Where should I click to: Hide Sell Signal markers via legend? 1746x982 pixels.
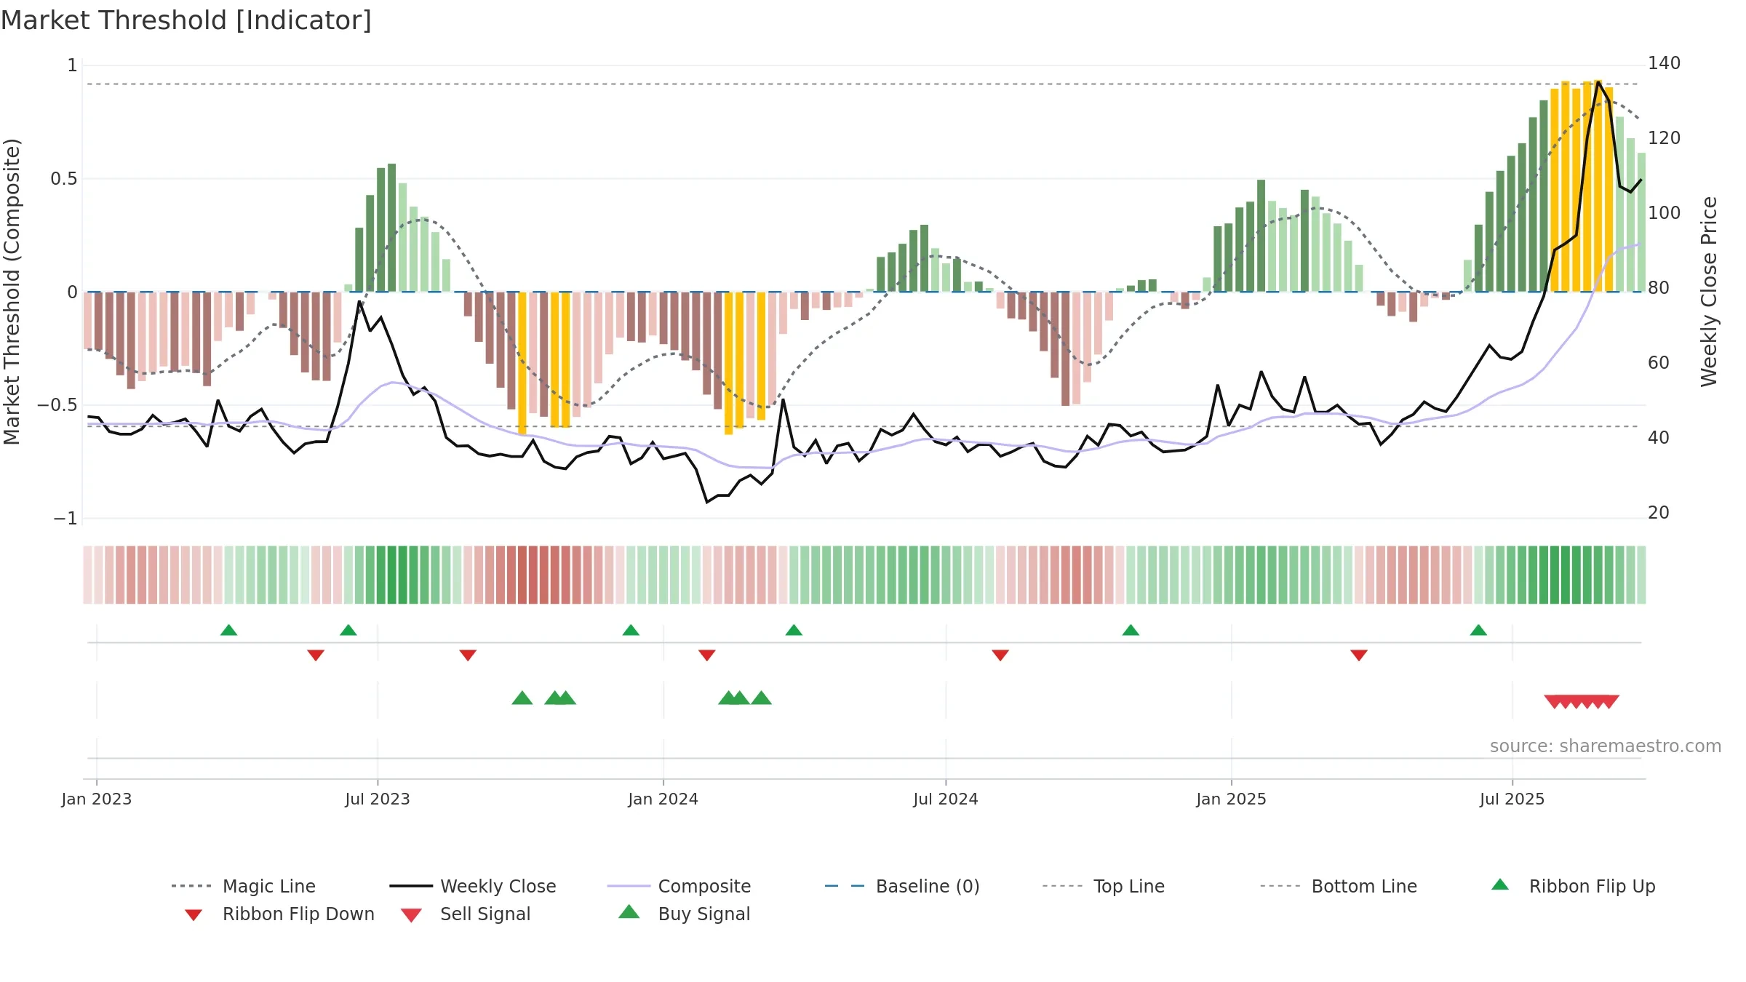click(x=466, y=914)
